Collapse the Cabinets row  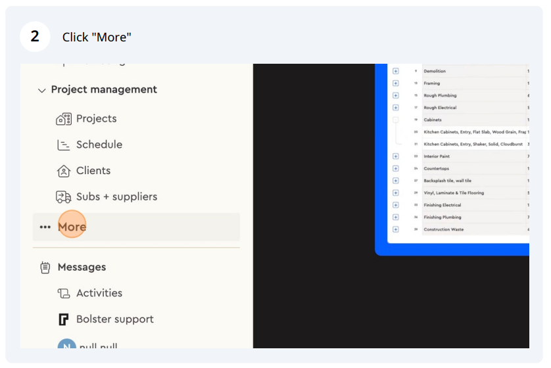coord(396,120)
